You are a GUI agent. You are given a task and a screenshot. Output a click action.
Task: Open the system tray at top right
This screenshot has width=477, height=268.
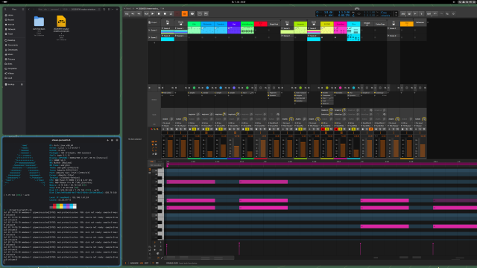(x=467, y=1)
